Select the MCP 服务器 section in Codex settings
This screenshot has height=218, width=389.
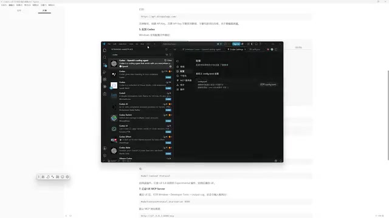[184, 81]
